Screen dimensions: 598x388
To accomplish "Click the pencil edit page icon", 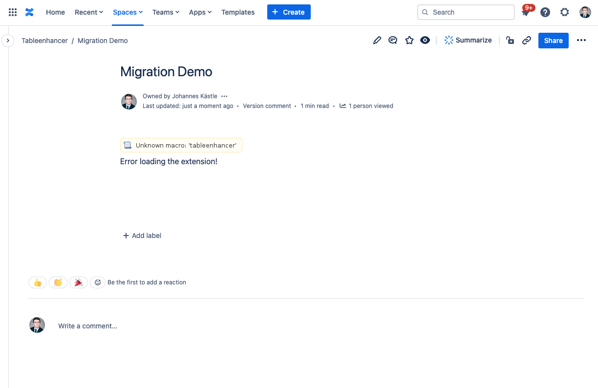I will point(377,41).
